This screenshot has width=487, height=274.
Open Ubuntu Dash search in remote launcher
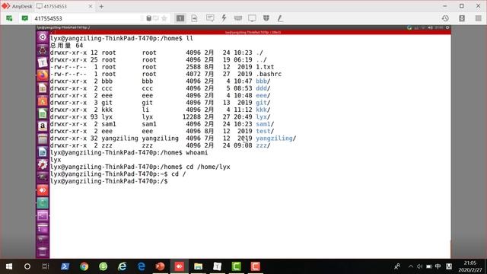(x=43, y=37)
